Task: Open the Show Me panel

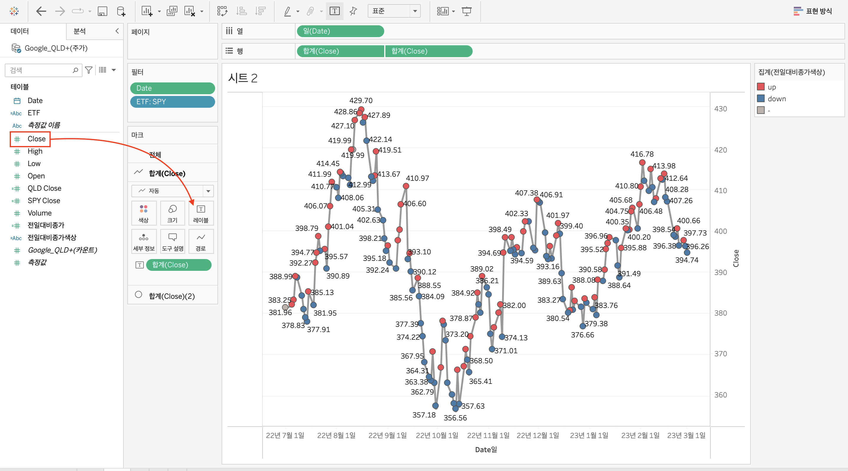Action: click(812, 11)
